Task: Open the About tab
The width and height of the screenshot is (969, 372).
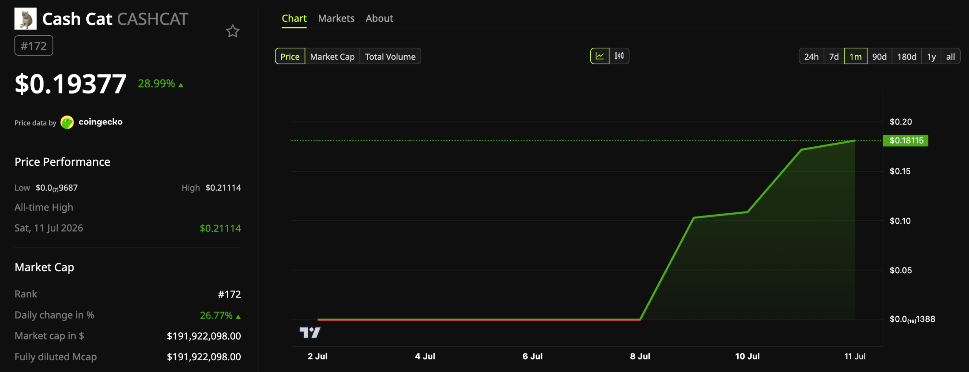Action: (379, 18)
